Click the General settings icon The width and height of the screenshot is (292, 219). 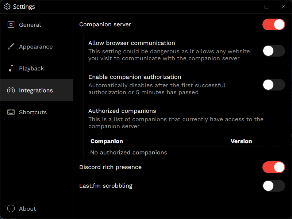11,25
